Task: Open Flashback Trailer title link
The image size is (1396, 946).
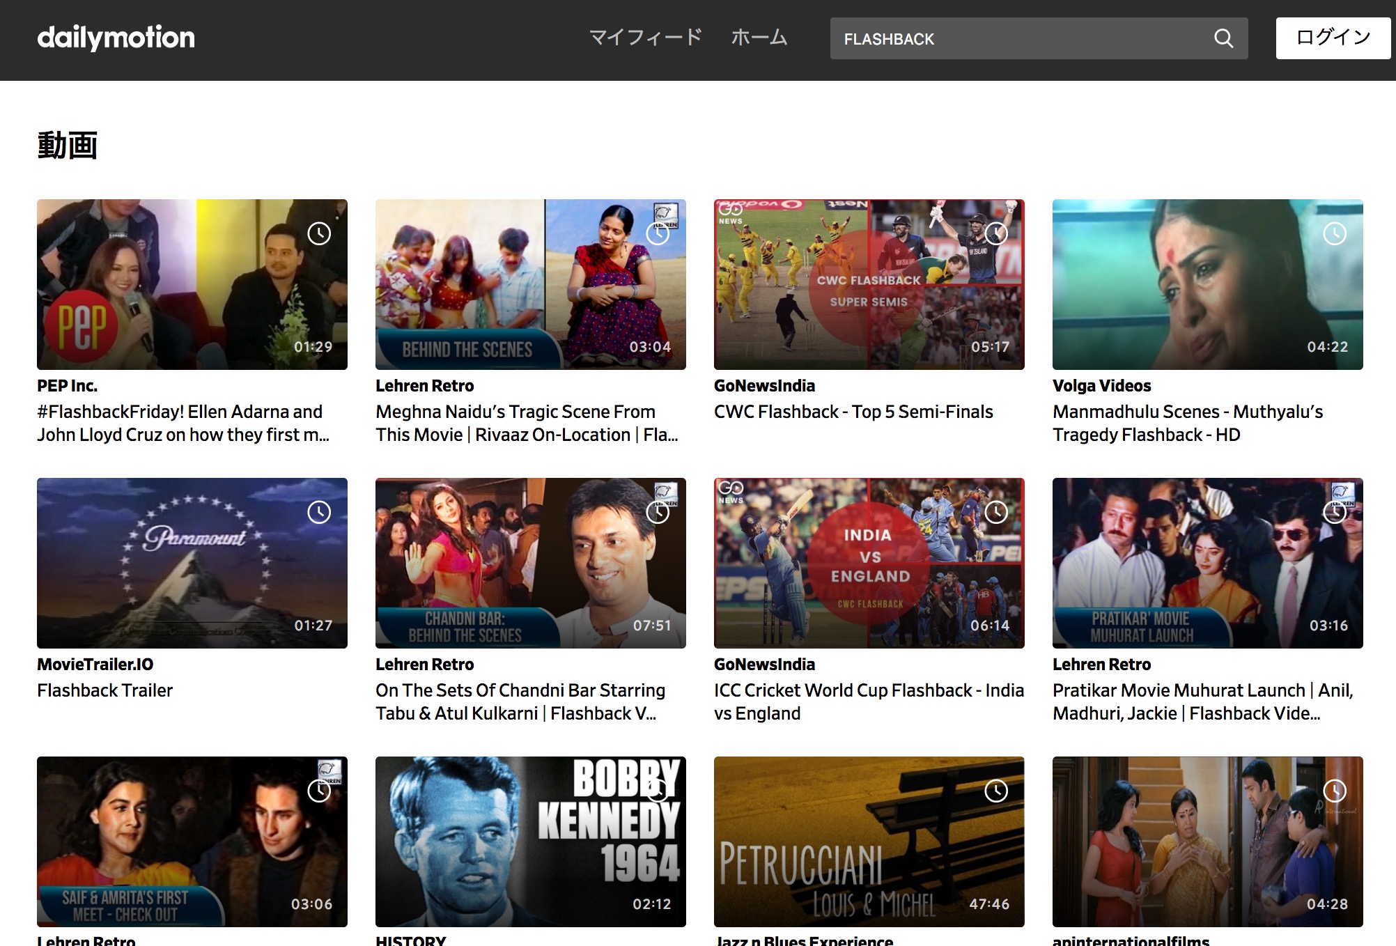Action: point(105,690)
